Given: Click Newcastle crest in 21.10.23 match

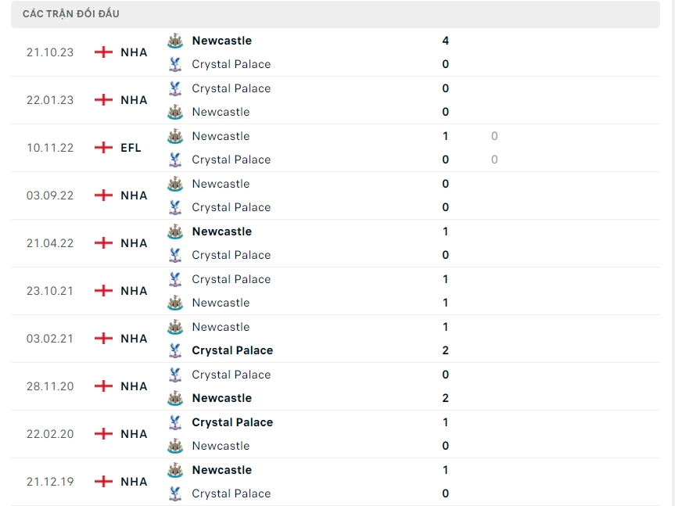Looking at the screenshot, I should pyautogui.click(x=175, y=41).
